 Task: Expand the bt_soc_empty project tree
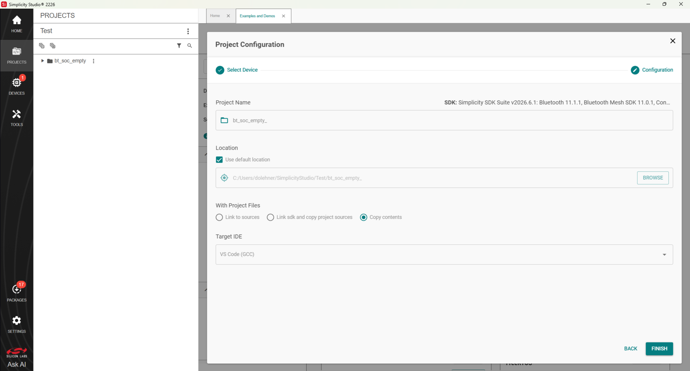[42, 61]
